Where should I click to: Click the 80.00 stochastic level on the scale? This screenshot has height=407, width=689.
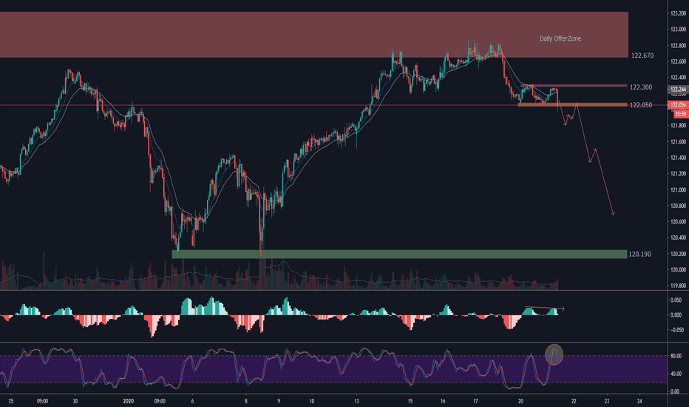pos(675,356)
